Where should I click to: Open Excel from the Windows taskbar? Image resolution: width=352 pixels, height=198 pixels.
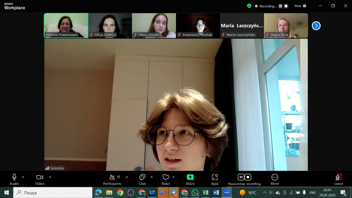205,193
